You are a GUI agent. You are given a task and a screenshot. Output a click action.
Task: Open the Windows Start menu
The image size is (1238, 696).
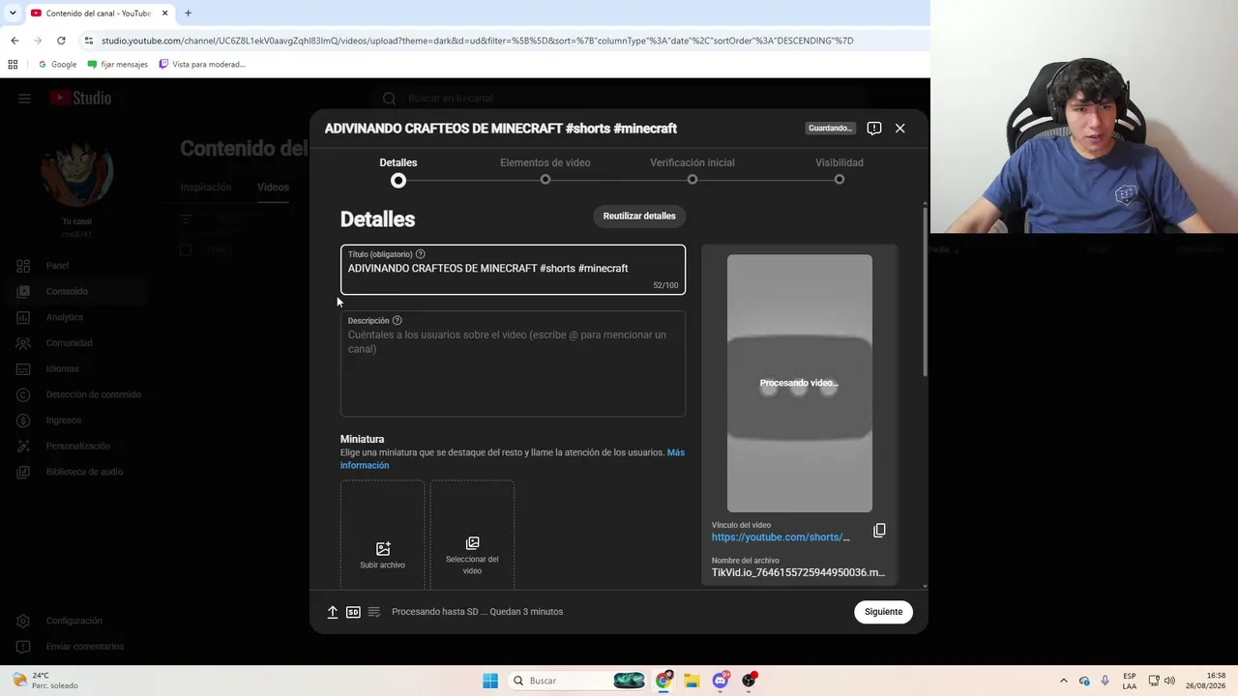(490, 681)
